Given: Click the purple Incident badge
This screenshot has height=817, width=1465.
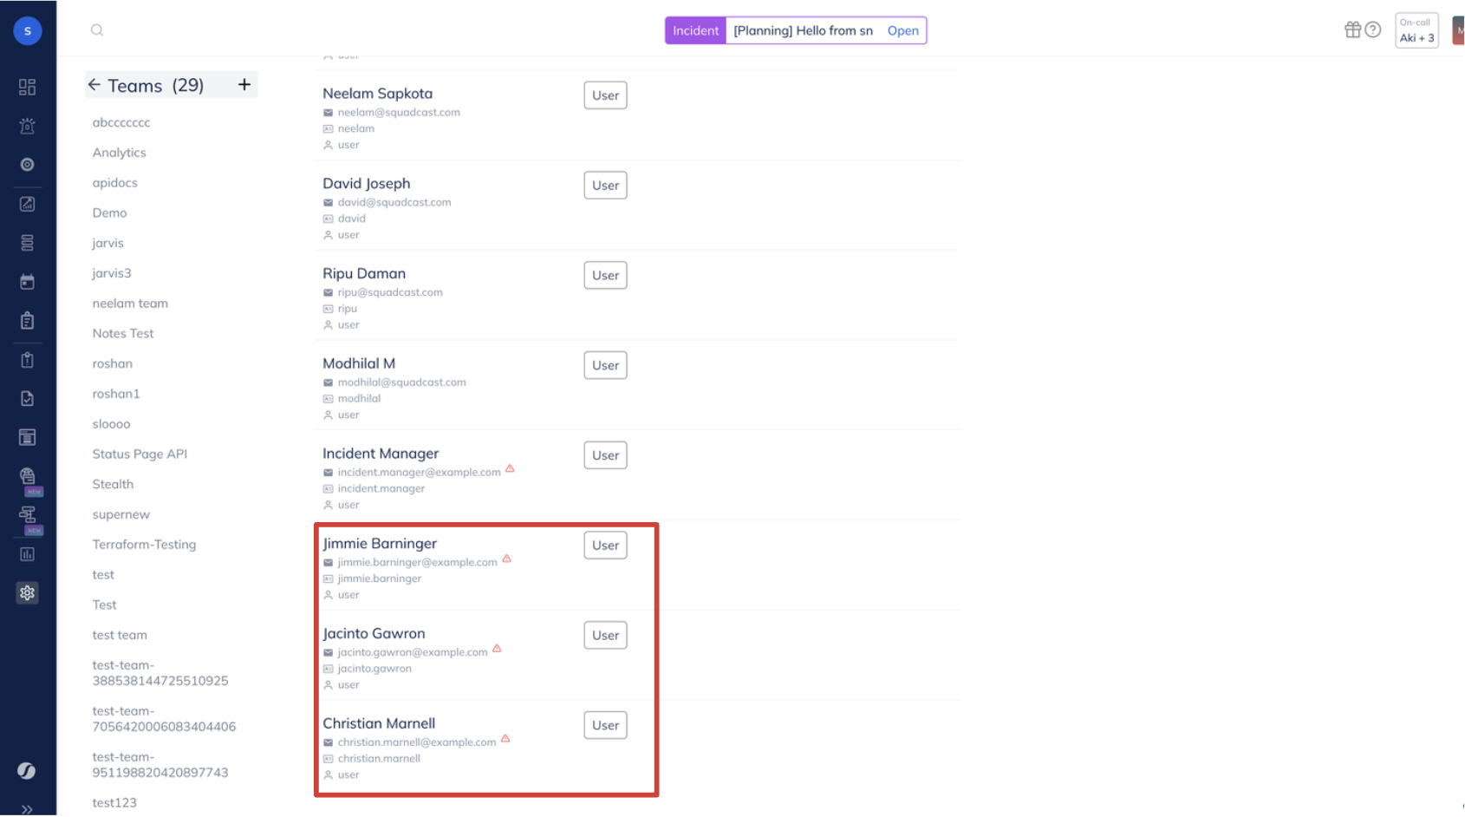Looking at the screenshot, I should (x=695, y=31).
